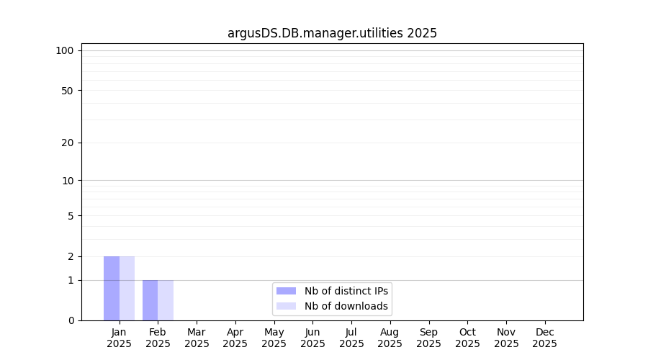Image resolution: width=648 pixels, height=360 pixels.
Task: Select the February downloads bar
Action: pos(166,300)
